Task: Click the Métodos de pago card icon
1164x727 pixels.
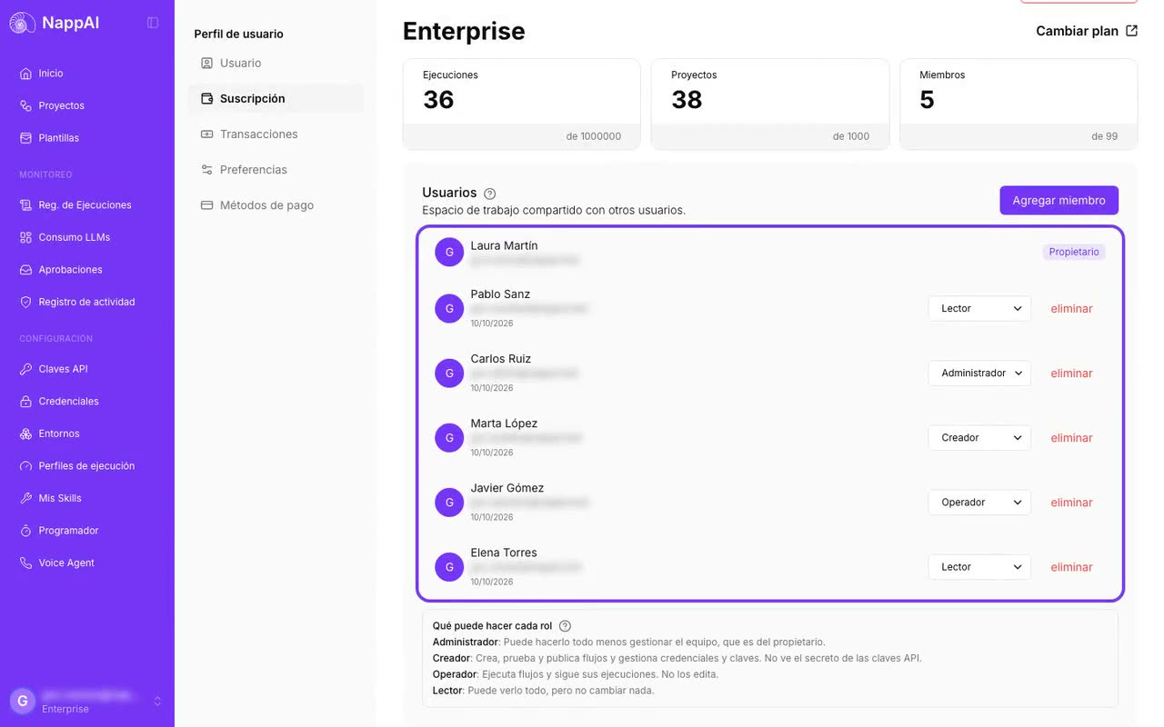Action: (x=206, y=205)
